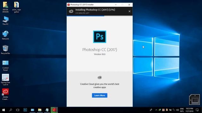Open the Mail app on taskbar

pyautogui.click(x=33, y=110)
